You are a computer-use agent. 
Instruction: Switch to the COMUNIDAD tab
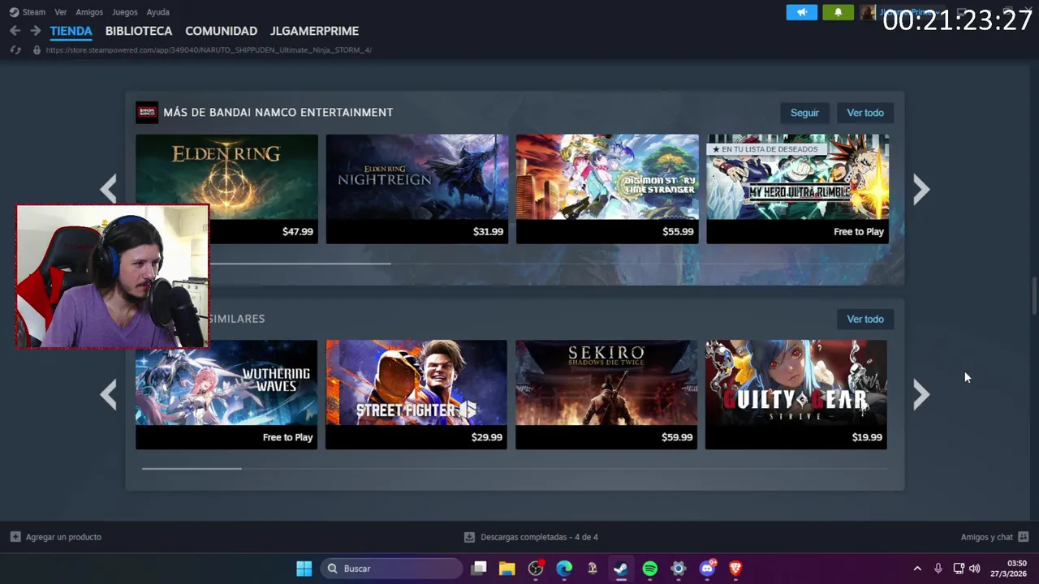221,31
